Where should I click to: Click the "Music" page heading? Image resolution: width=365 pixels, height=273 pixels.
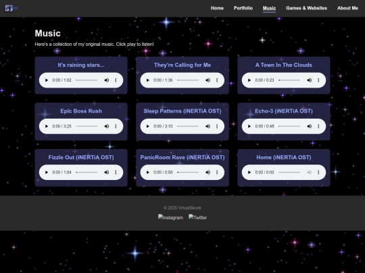[x=48, y=34]
